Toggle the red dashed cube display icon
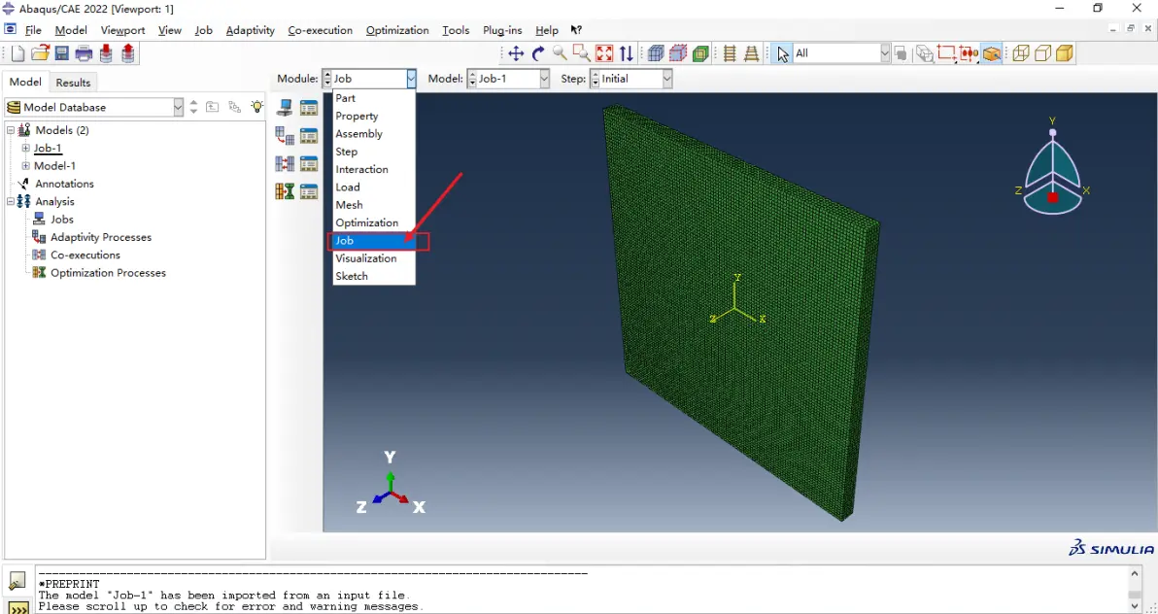 [678, 53]
